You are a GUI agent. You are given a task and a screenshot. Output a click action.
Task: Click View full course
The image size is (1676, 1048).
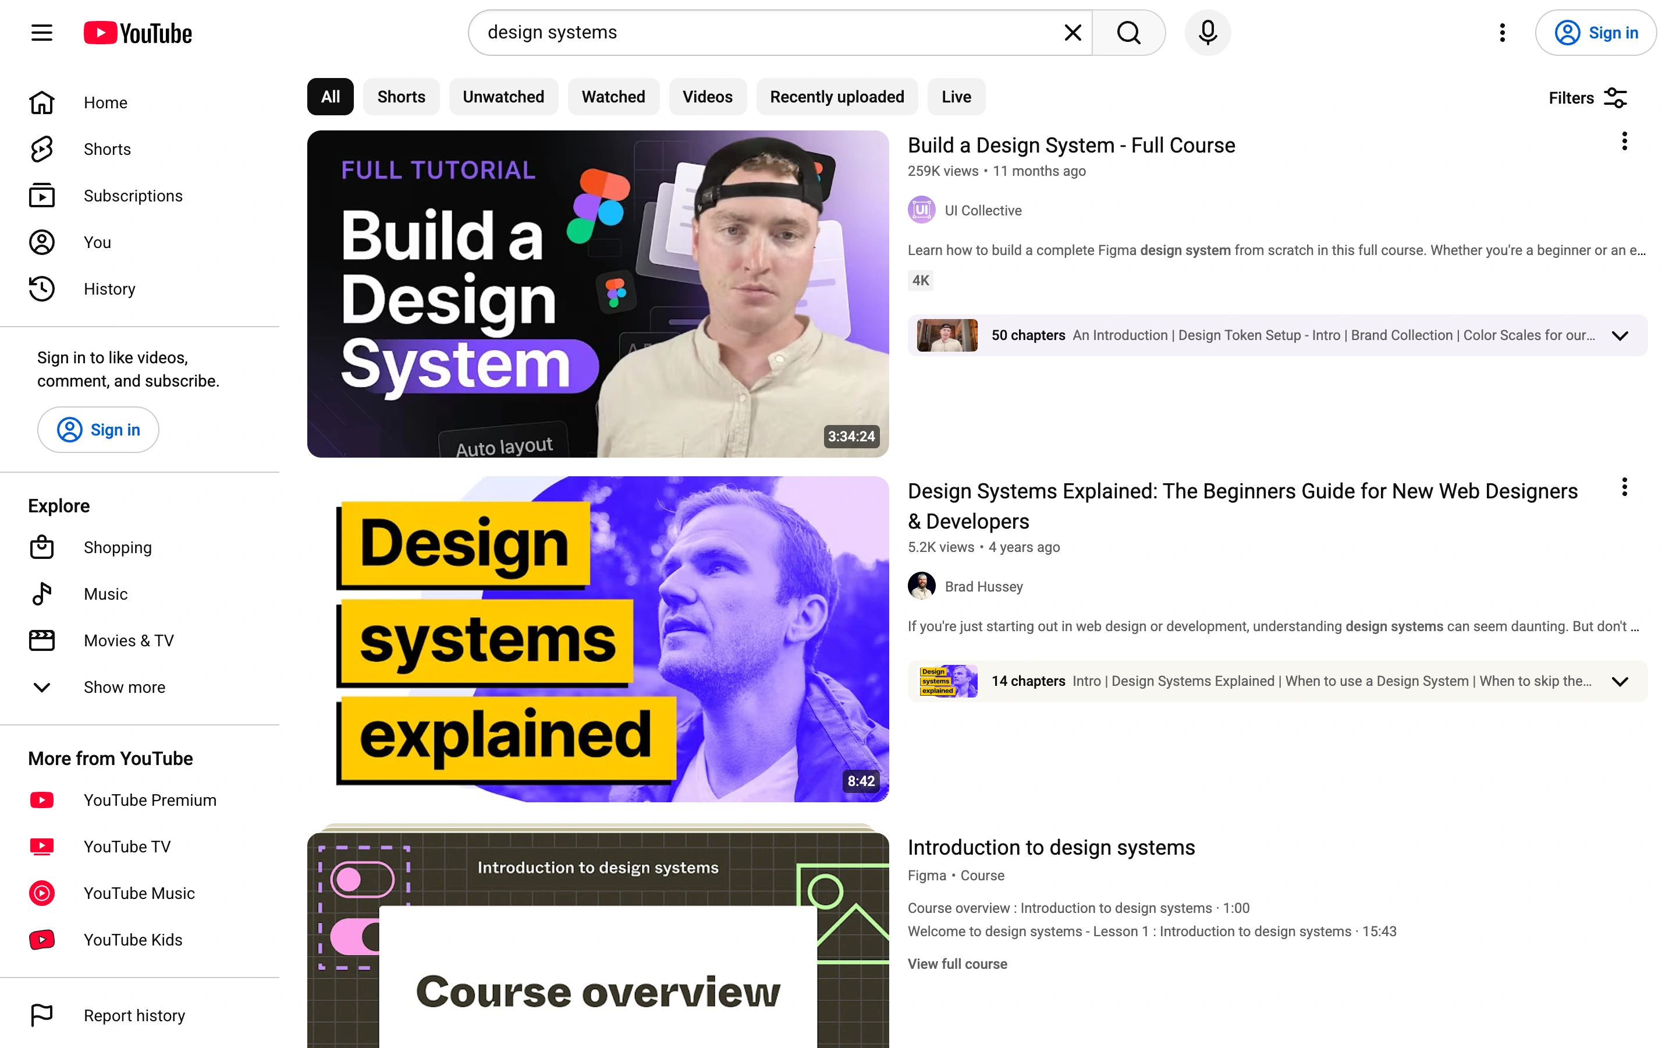point(958,964)
